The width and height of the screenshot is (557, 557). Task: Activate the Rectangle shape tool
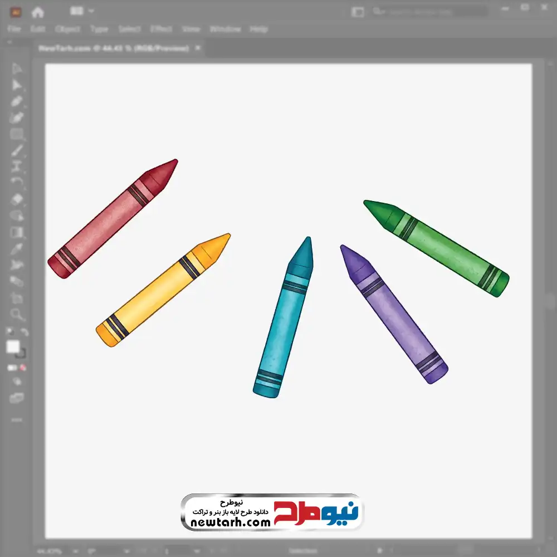17,134
